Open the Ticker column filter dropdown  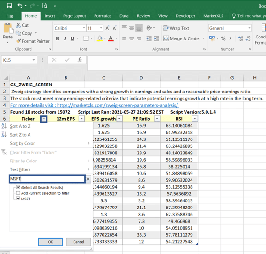44,119
